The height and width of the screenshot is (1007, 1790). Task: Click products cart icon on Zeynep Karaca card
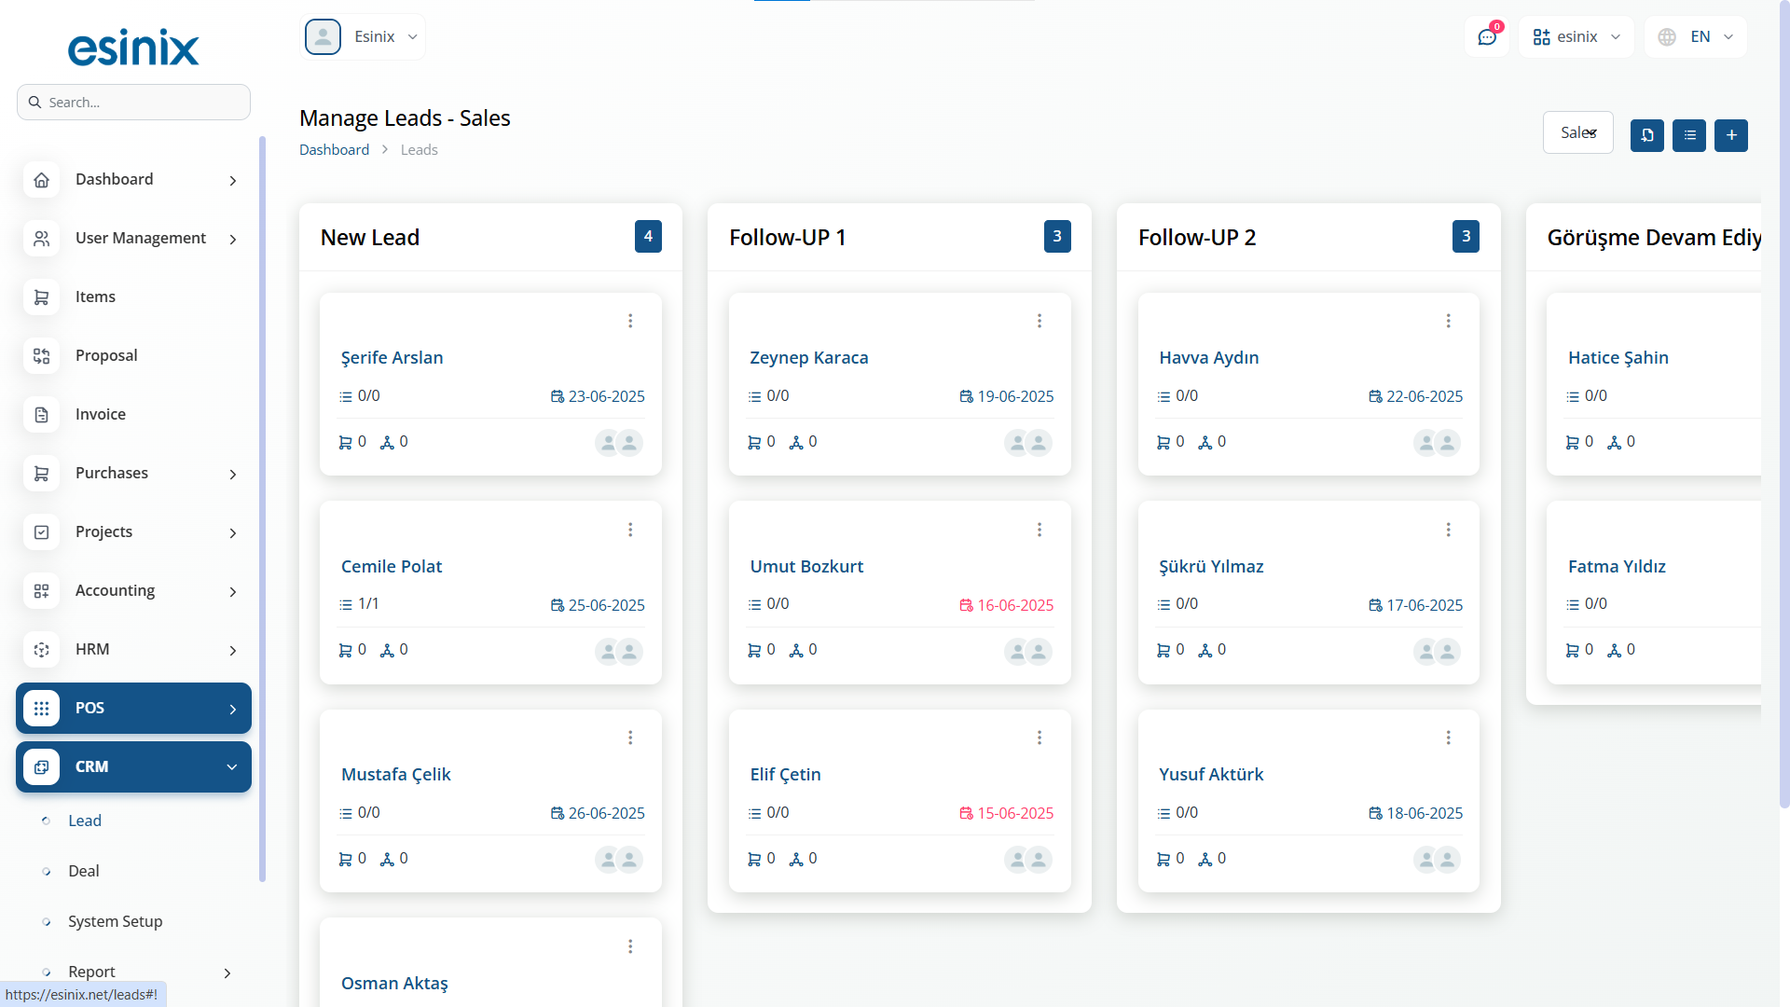click(x=754, y=443)
